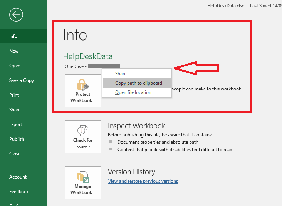Screen dimensions: 282x206
Task: Select New in the backstage sidebar
Action: (x=23, y=51)
